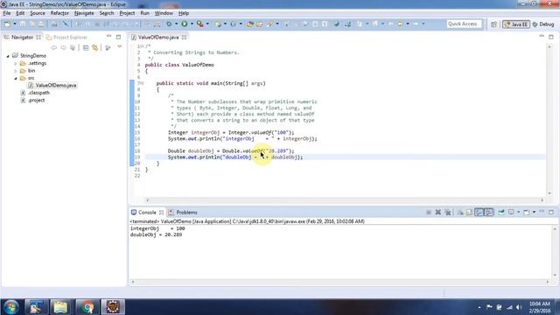Open the Run menu
Screen dimensions: 560x315
coord(144,13)
